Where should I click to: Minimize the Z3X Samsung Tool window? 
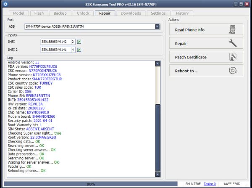[236, 4]
